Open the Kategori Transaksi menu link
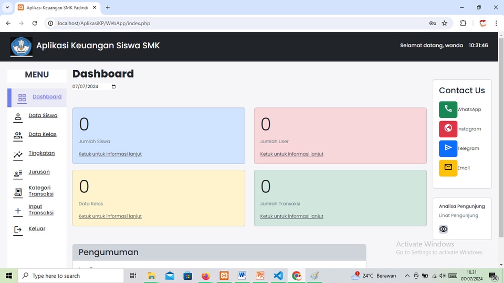The width and height of the screenshot is (504, 283). click(41, 191)
